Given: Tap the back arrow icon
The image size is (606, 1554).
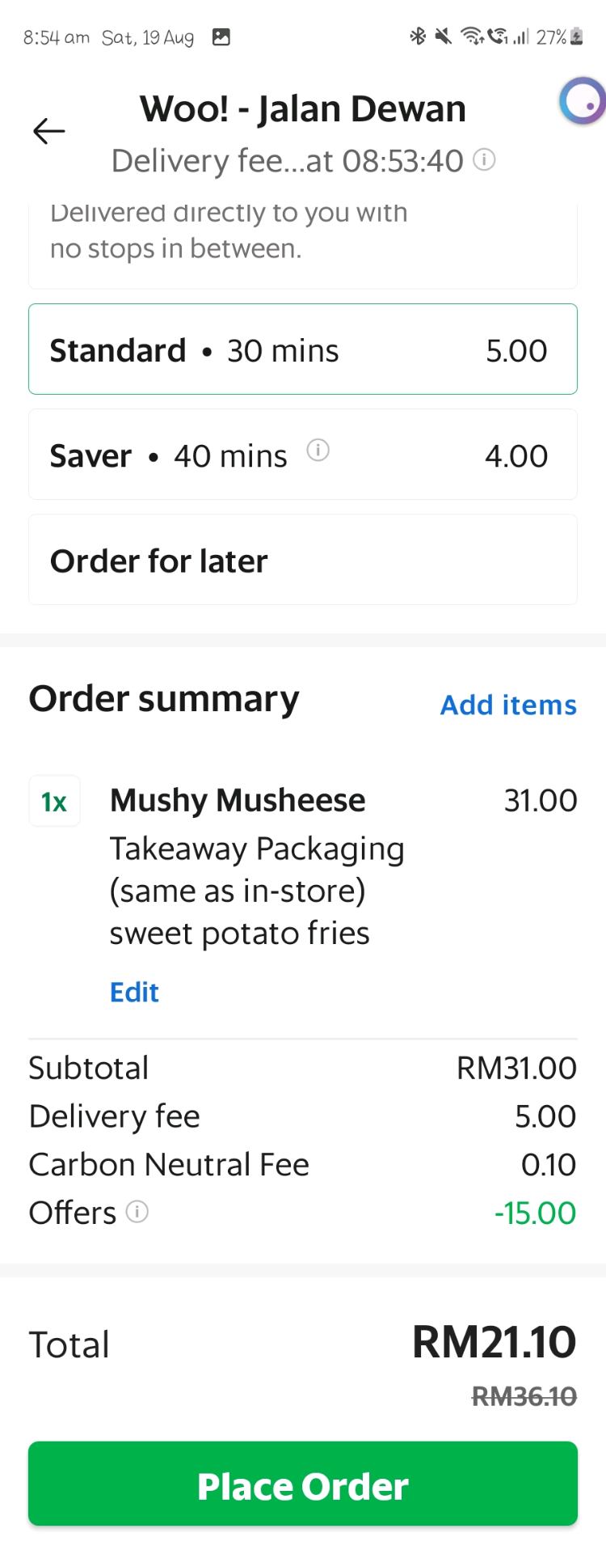Looking at the screenshot, I should tap(48, 131).
